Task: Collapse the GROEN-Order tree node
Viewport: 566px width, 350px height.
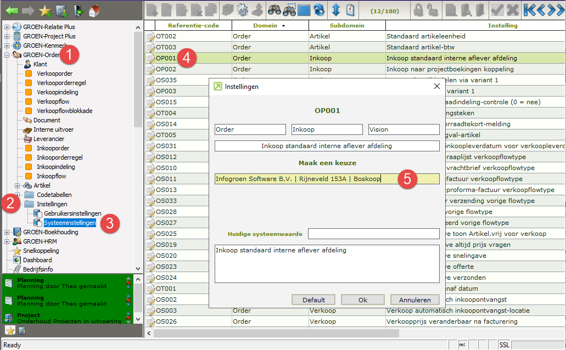Action: tap(7, 55)
